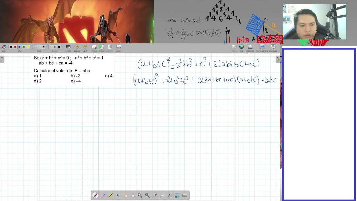Choose the thick line width
This screenshot has height=201, width=357.
[44, 47]
